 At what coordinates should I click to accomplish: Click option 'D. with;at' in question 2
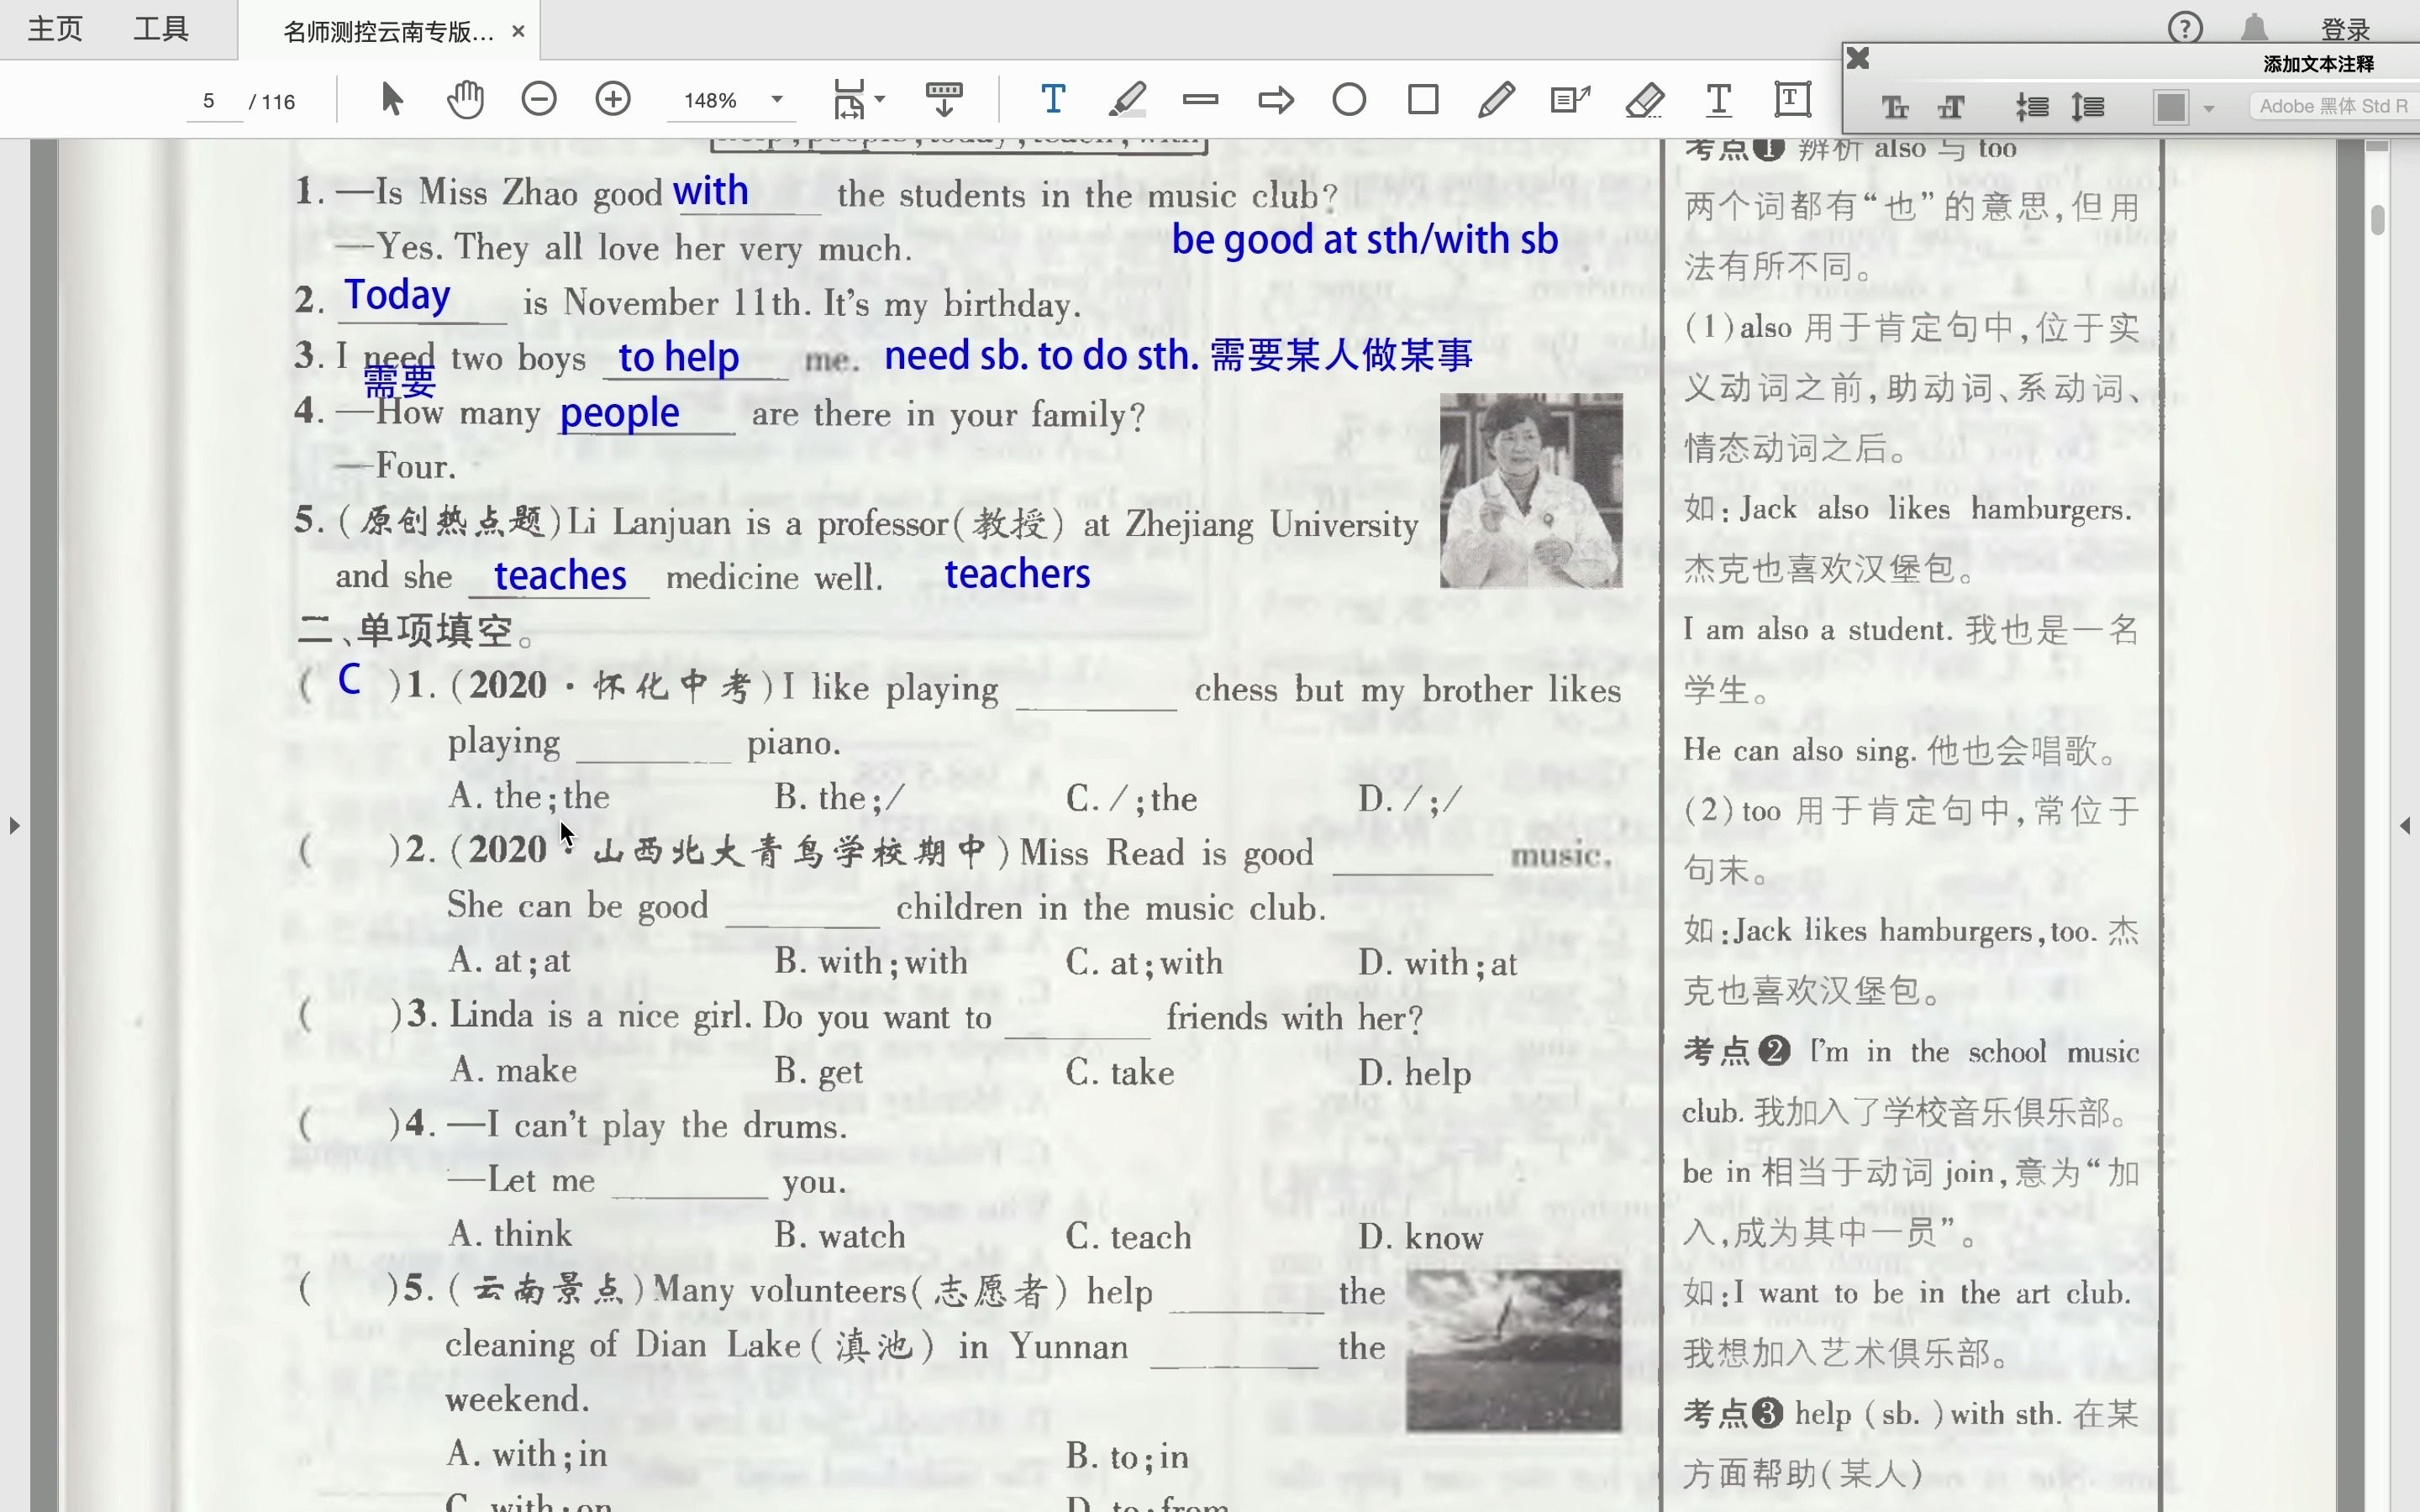(1437, 963)
